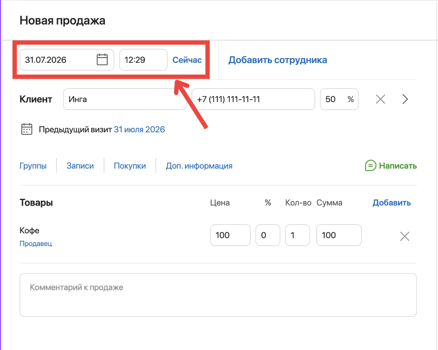438x350 pixels.
Task: Click Добавить to add a product
Action: tap(392, 203)
